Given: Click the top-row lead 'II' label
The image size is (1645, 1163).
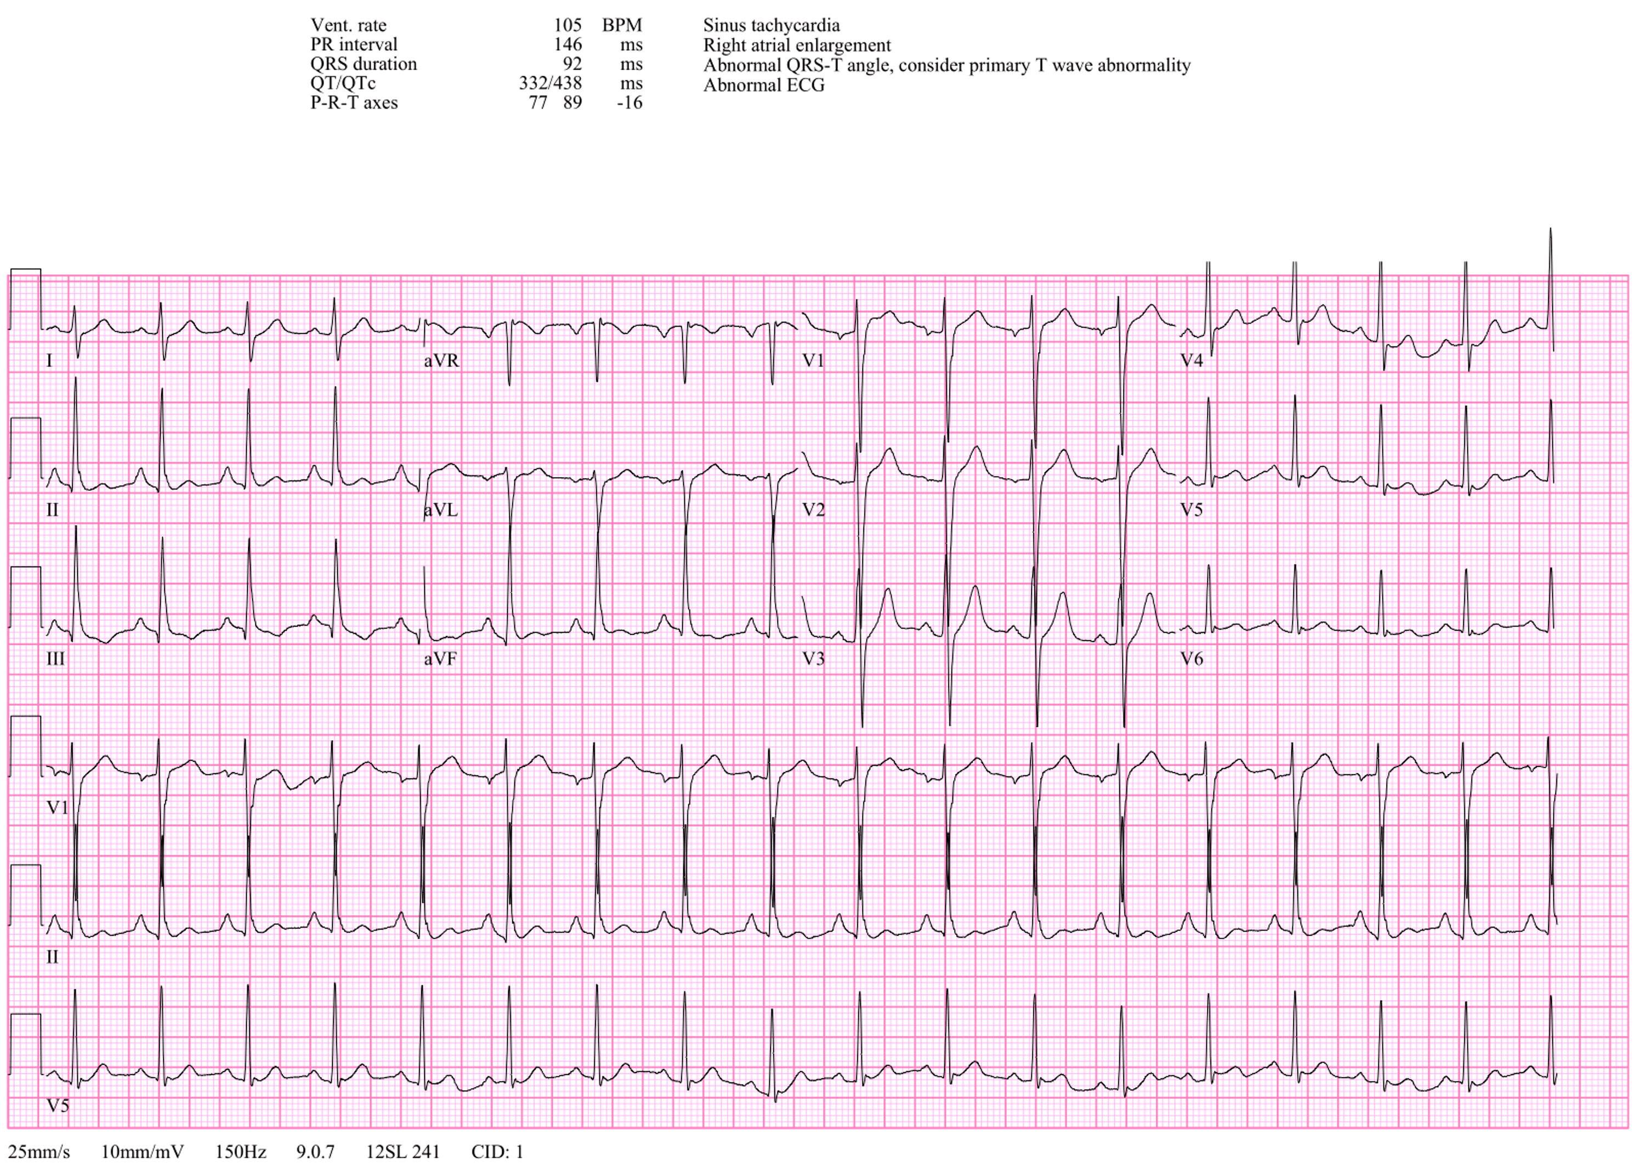Looking at the screenshot, I should tap(52, 510).
